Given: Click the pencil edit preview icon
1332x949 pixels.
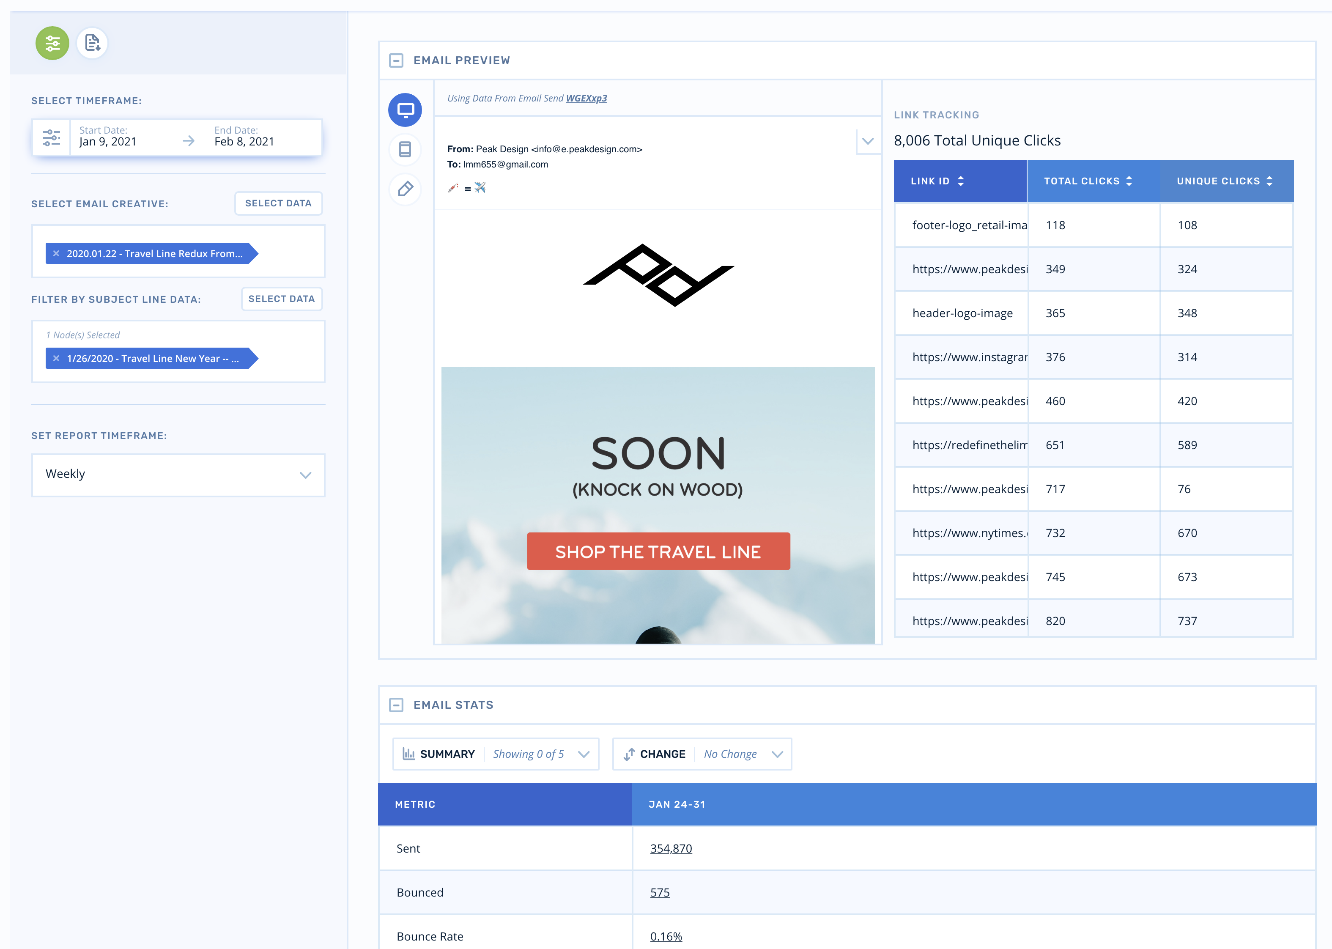Looking at the screenshot, I should [405, 189].
